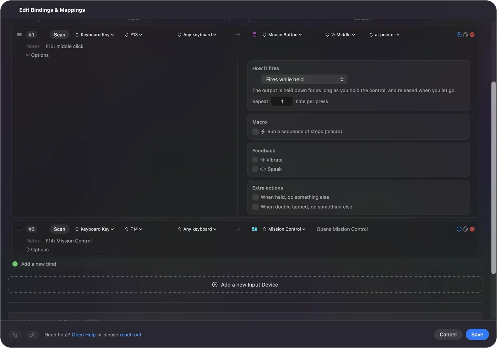
Task: Click the mouse icon in bind #1 output
Action: tap(254, 35)
